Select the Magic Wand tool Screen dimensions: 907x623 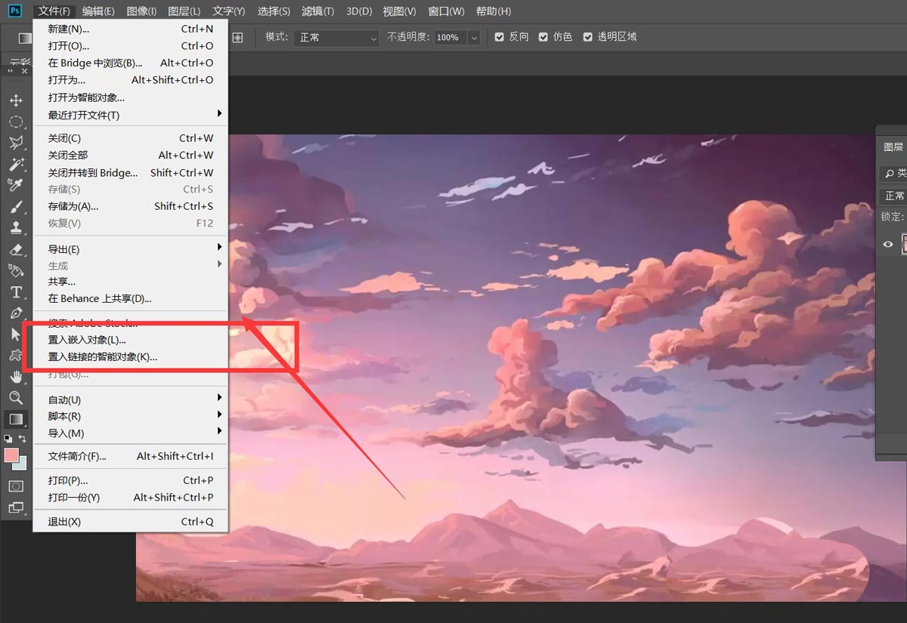16,164
